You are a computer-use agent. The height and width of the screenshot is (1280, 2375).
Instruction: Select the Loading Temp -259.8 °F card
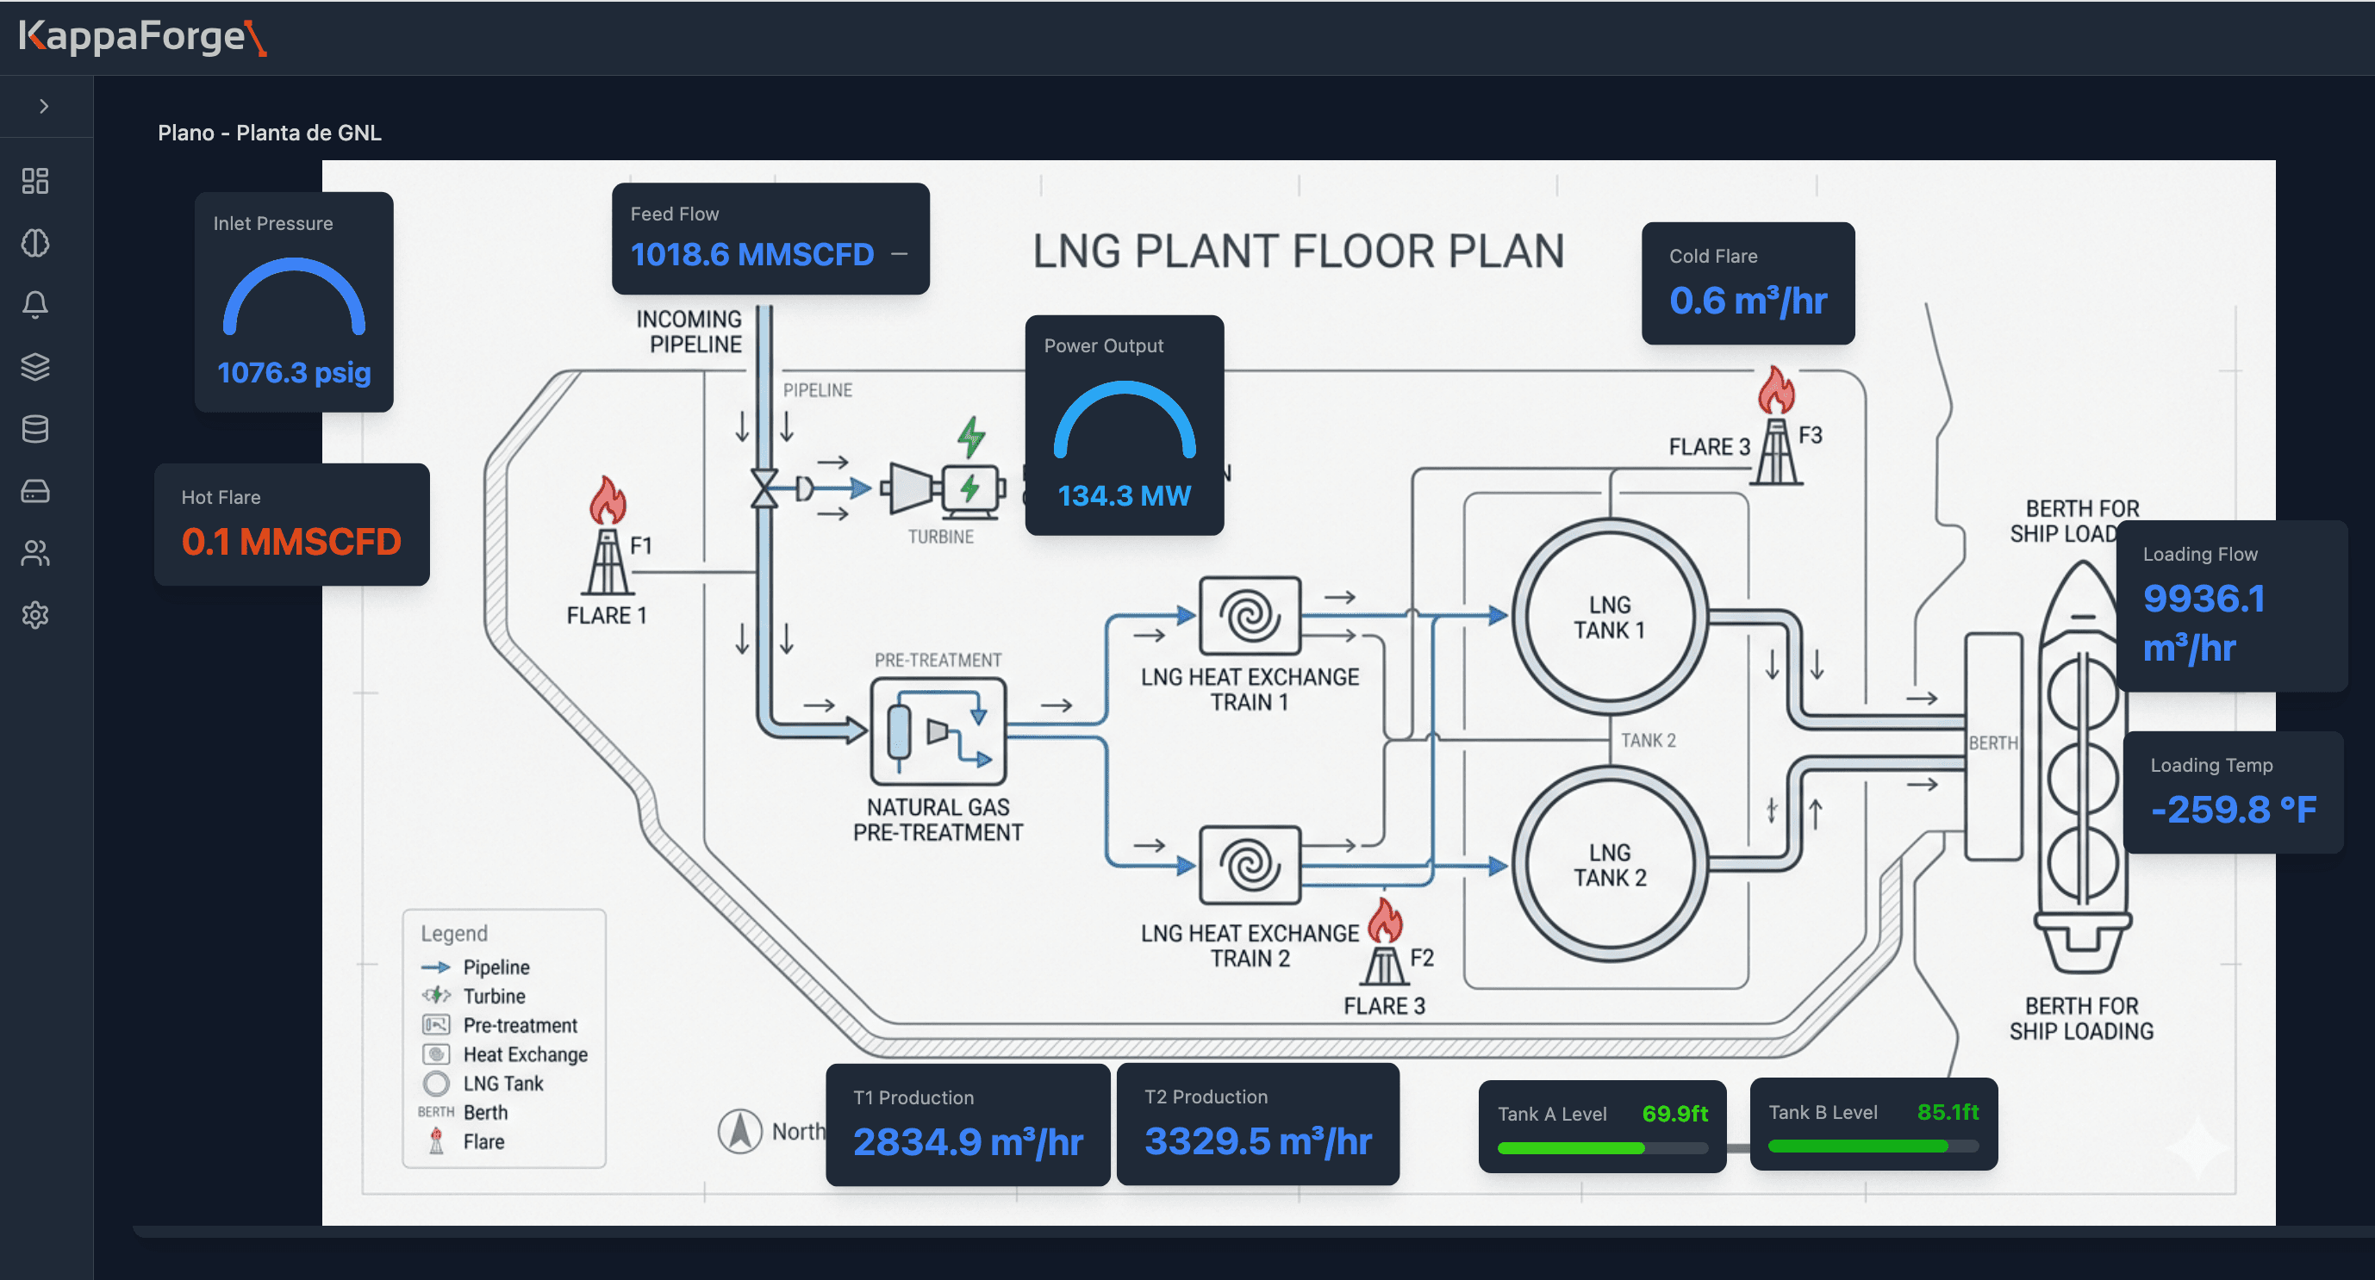2233,792
